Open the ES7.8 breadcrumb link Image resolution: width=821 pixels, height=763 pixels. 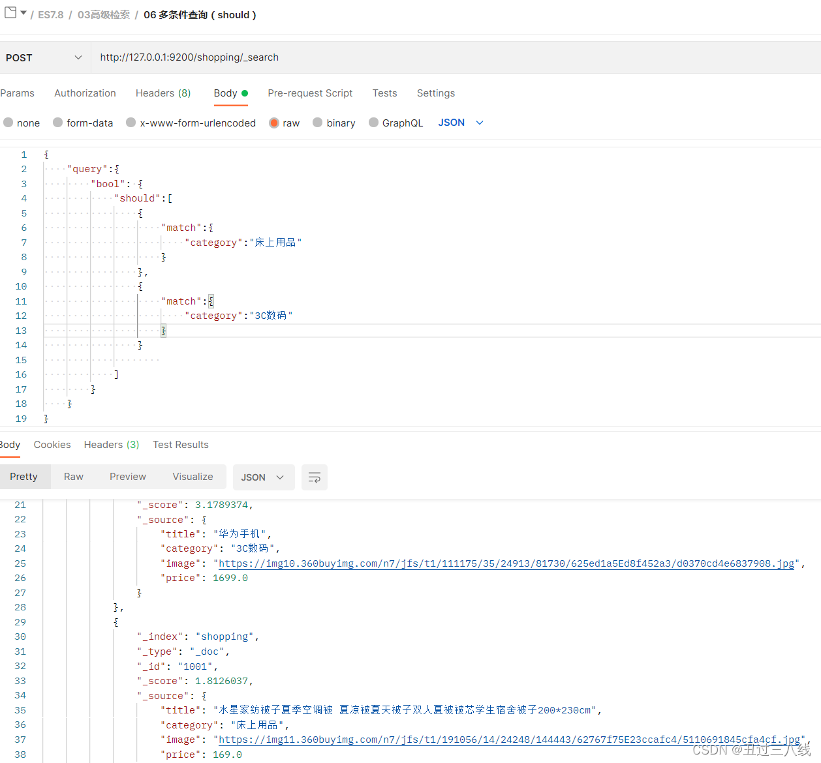coord(50,14)
